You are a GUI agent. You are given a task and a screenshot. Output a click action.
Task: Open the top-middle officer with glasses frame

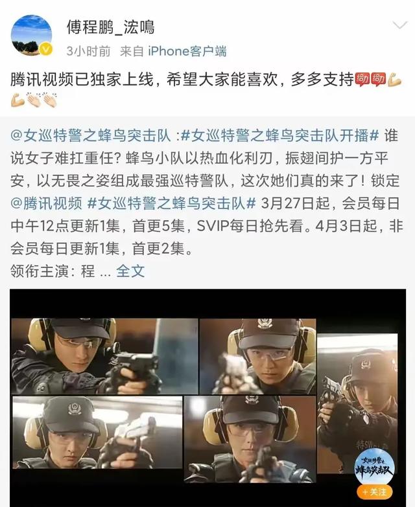pos(257,356)
